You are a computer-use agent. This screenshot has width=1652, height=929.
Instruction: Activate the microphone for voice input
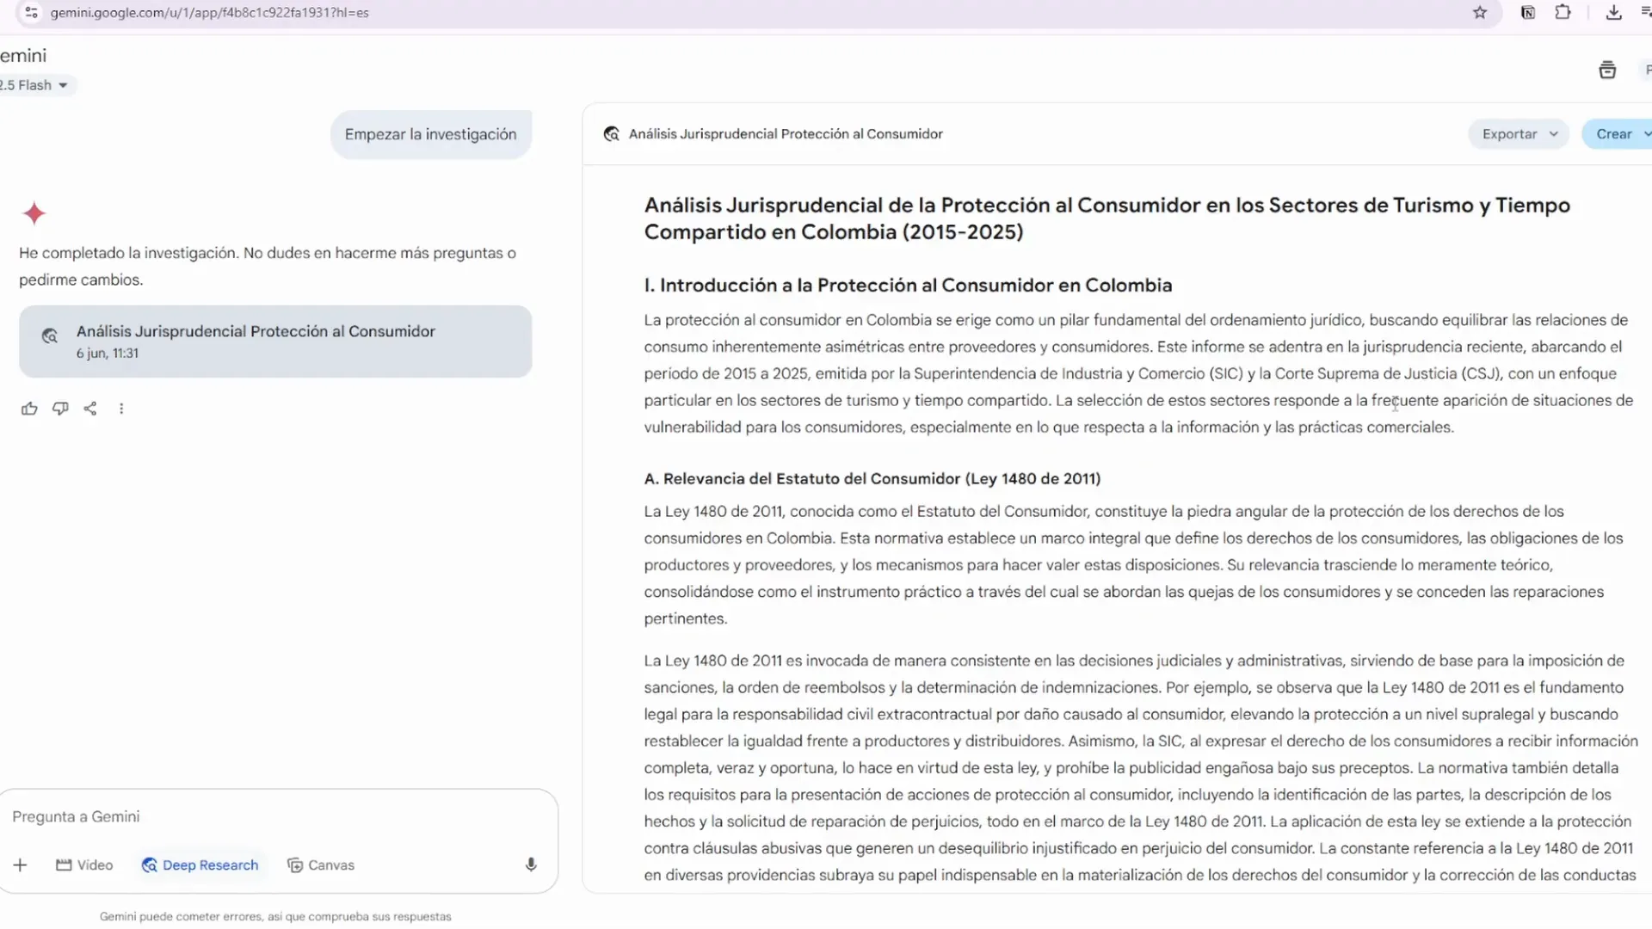[531, 864]
